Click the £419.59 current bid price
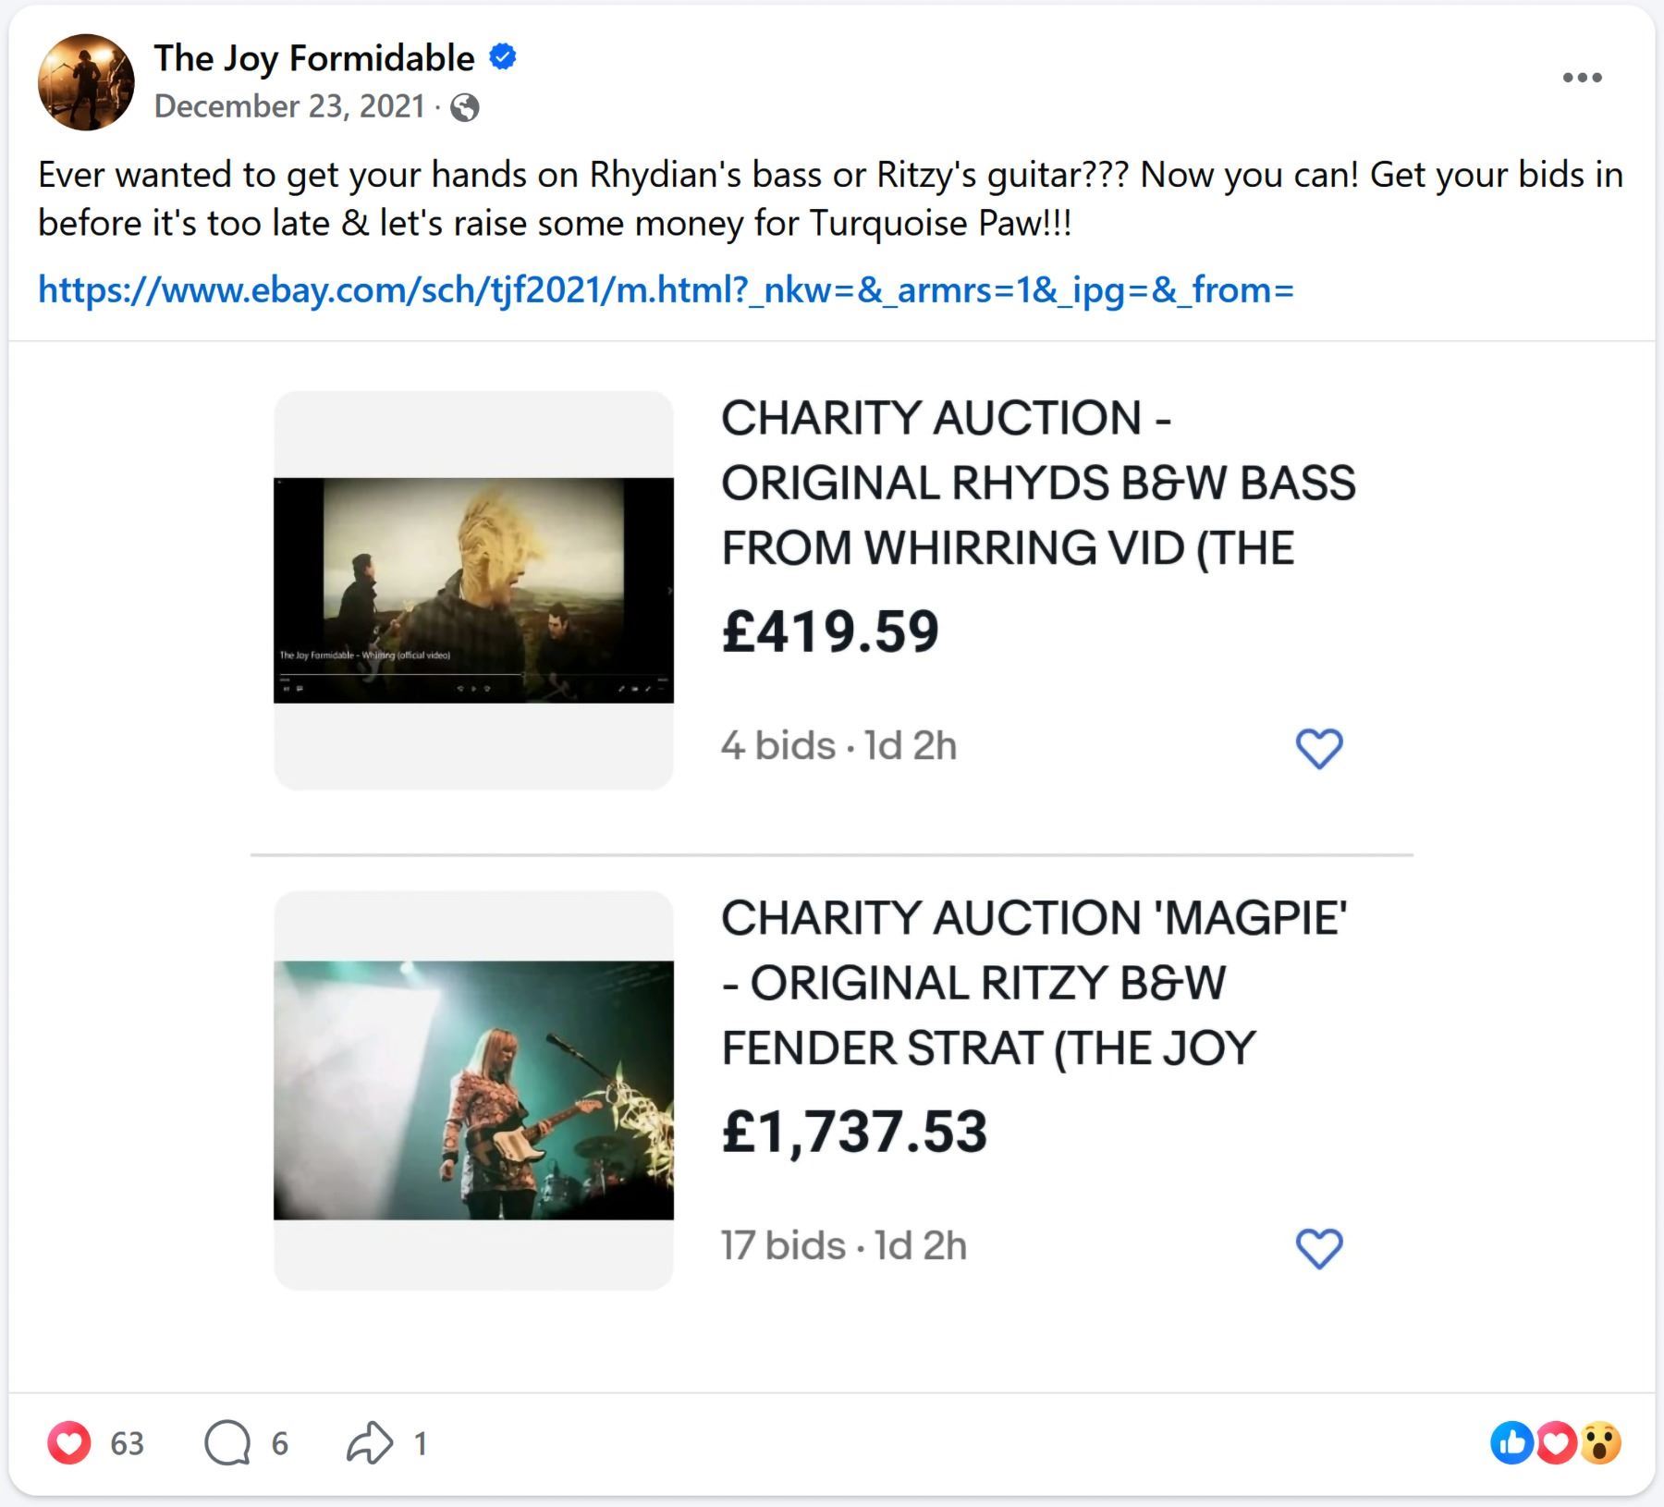This screenshot has width=1664, height=1507. point(830,631)
